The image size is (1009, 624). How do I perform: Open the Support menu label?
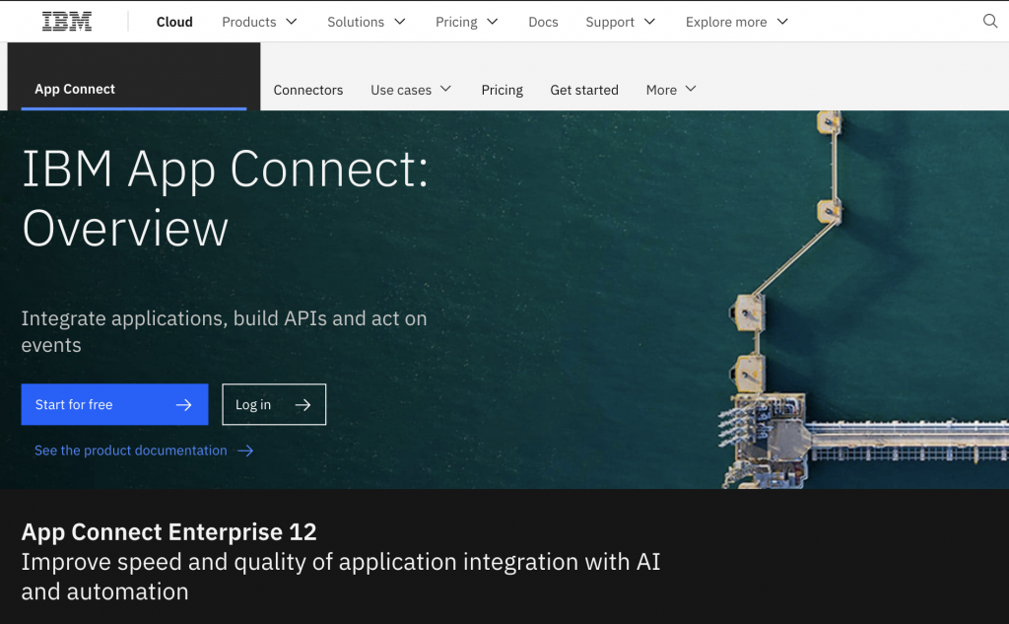tap(609, 22)
